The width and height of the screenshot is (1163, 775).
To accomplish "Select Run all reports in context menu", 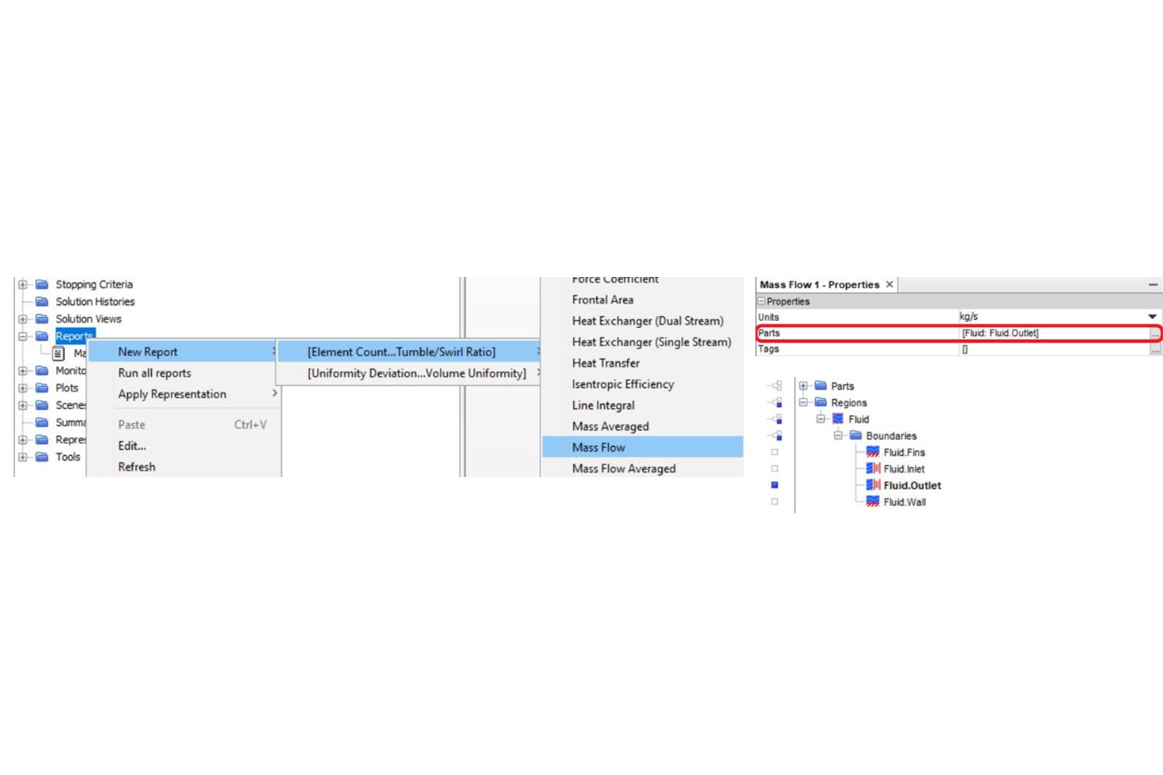I will click(154, 373).
